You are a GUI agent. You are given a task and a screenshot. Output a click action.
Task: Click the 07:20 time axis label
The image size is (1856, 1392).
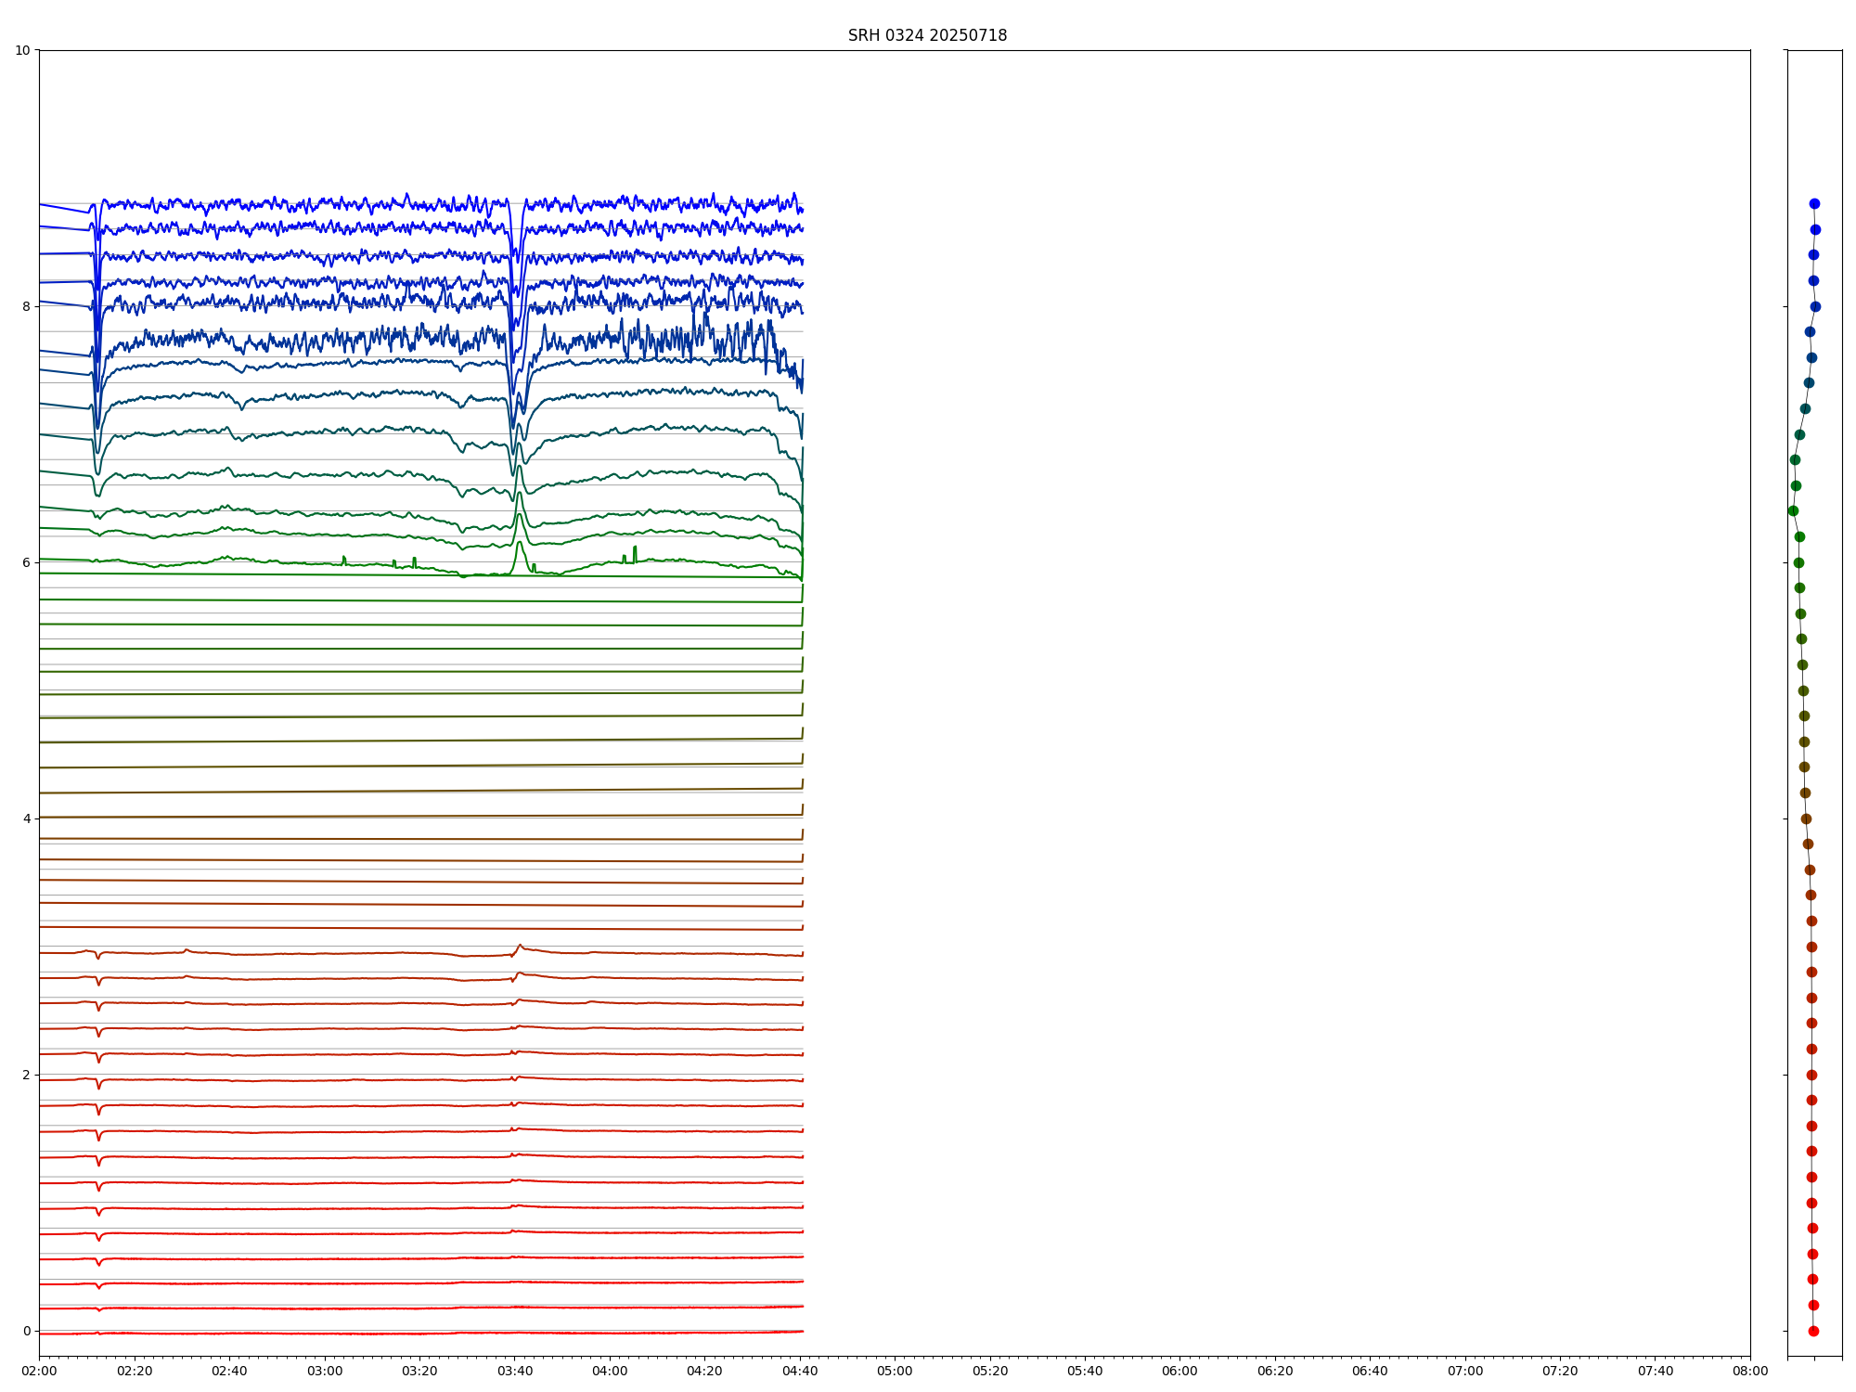(x=1560, y=1371)
